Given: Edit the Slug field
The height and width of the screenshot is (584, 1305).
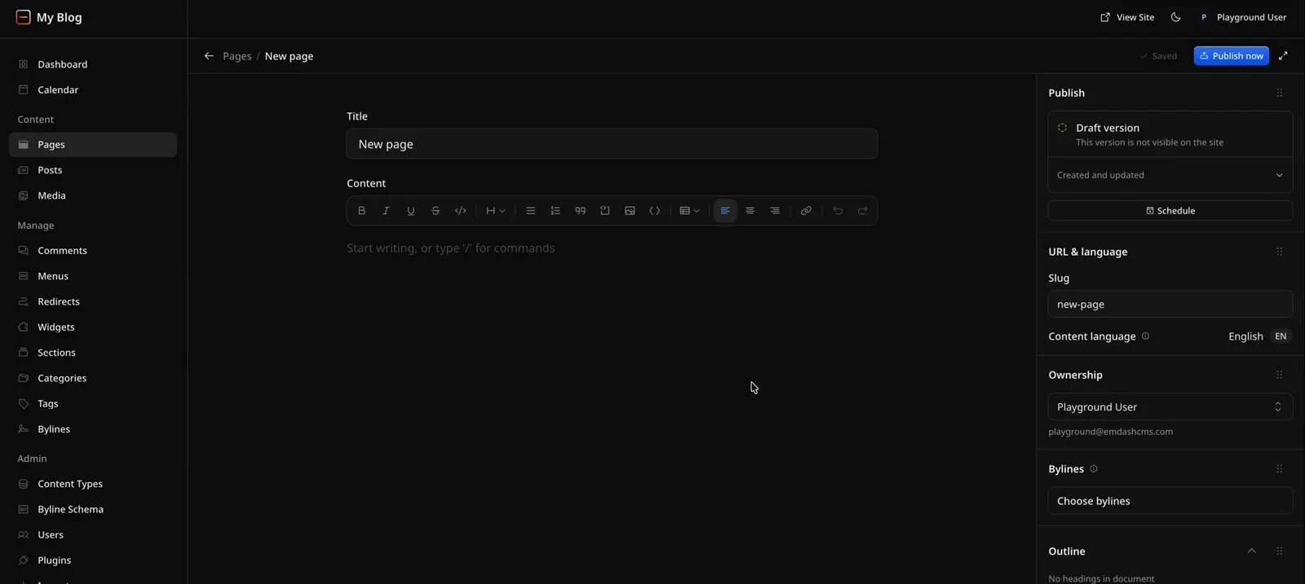Looking at the screenshot, I should [x=1170, y=305].
